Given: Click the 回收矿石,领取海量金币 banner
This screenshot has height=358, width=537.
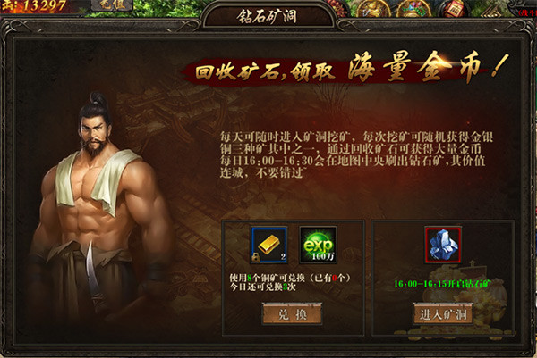Looking at the screenshot, I should coord(345,69).
